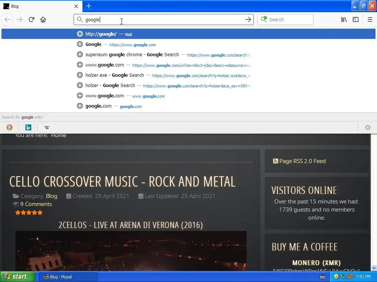Open the Home breadcrumb link
Screen dimensions: 377x282
pos(59,135)
